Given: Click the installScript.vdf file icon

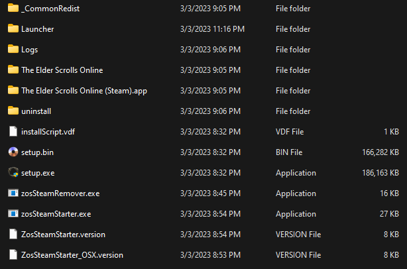Looking at the screenshot, I should click(x=13, y=131).
